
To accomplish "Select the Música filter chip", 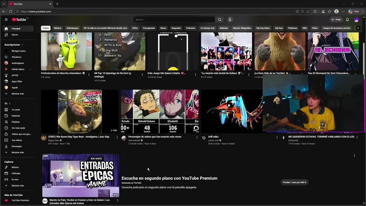I will (58, 28).
